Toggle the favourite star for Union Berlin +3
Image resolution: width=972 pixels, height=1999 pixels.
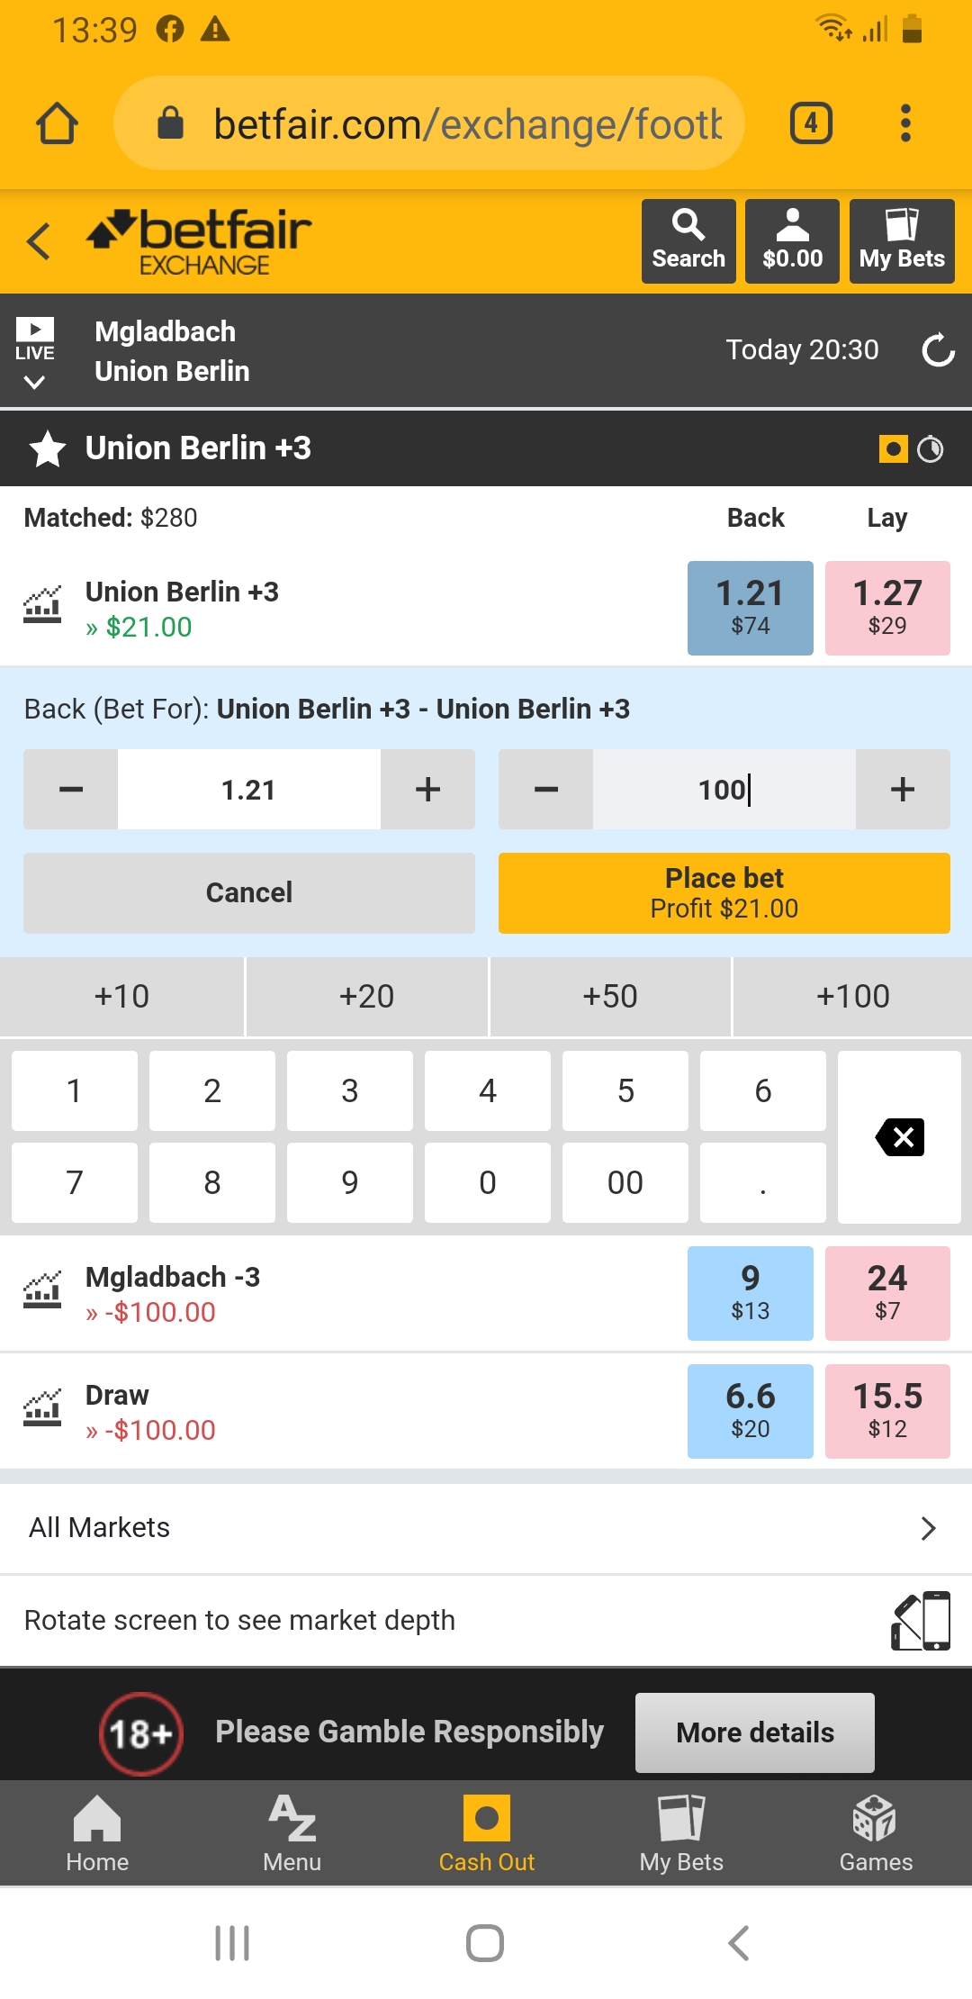[x=48, y=448]
